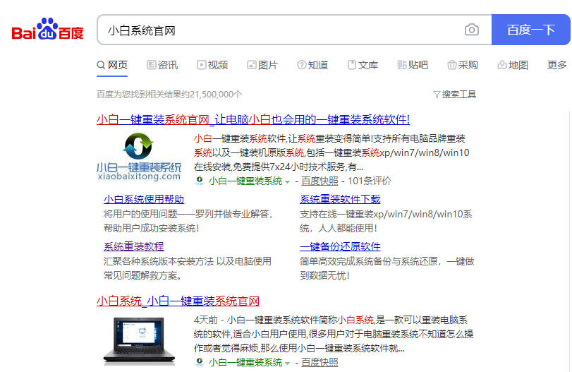Image resolution: width=572 pixels, height=372 pixels.
Task: Open 系统重装软件下载 sublink
Action: pos(340,199)
